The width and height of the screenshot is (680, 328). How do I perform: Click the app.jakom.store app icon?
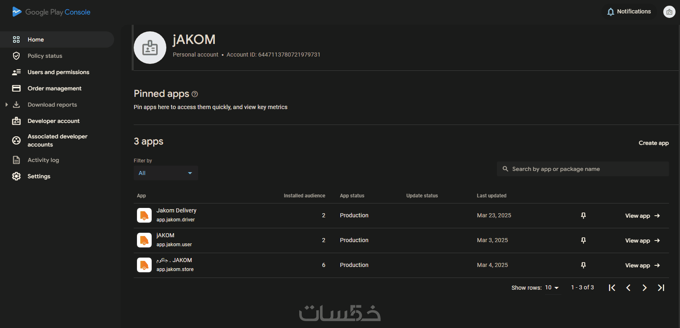coord(144,265)
